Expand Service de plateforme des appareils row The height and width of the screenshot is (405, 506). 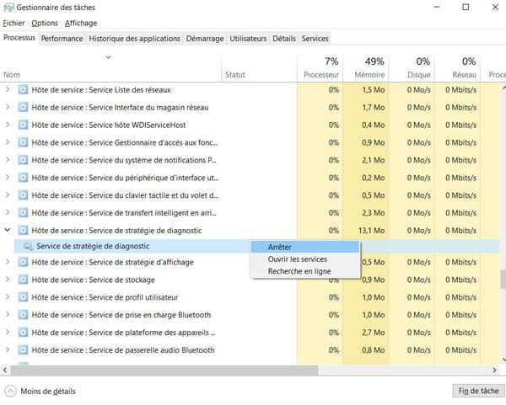8,333
